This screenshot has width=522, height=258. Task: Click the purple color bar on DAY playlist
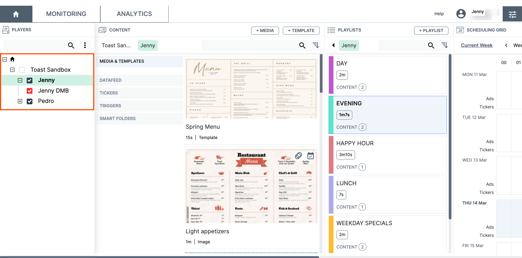[x=331, y=75]
